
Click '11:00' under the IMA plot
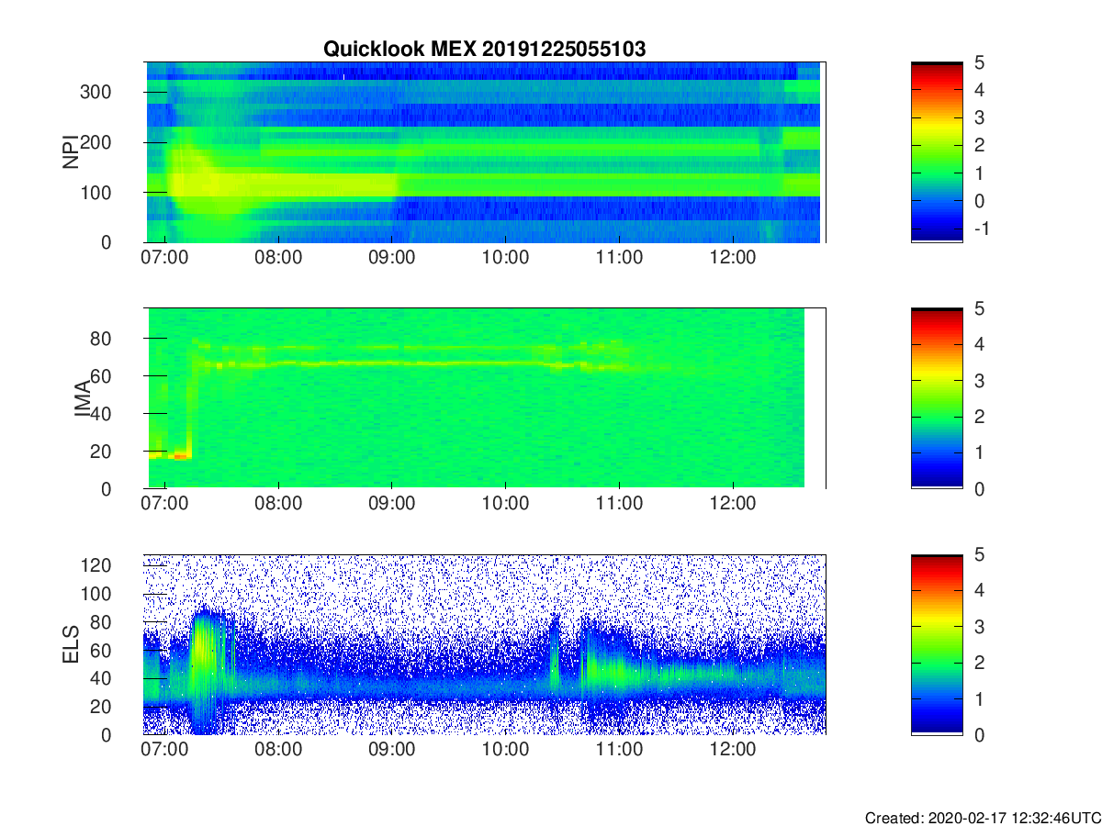(x=619, y=504)
